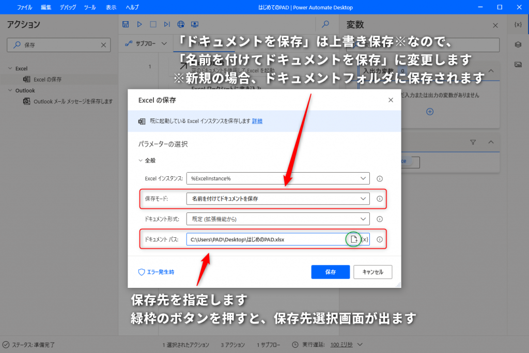Close the 変数 panel with X
The height and width of the screenshot is (353, 529).
coord(495,25)
